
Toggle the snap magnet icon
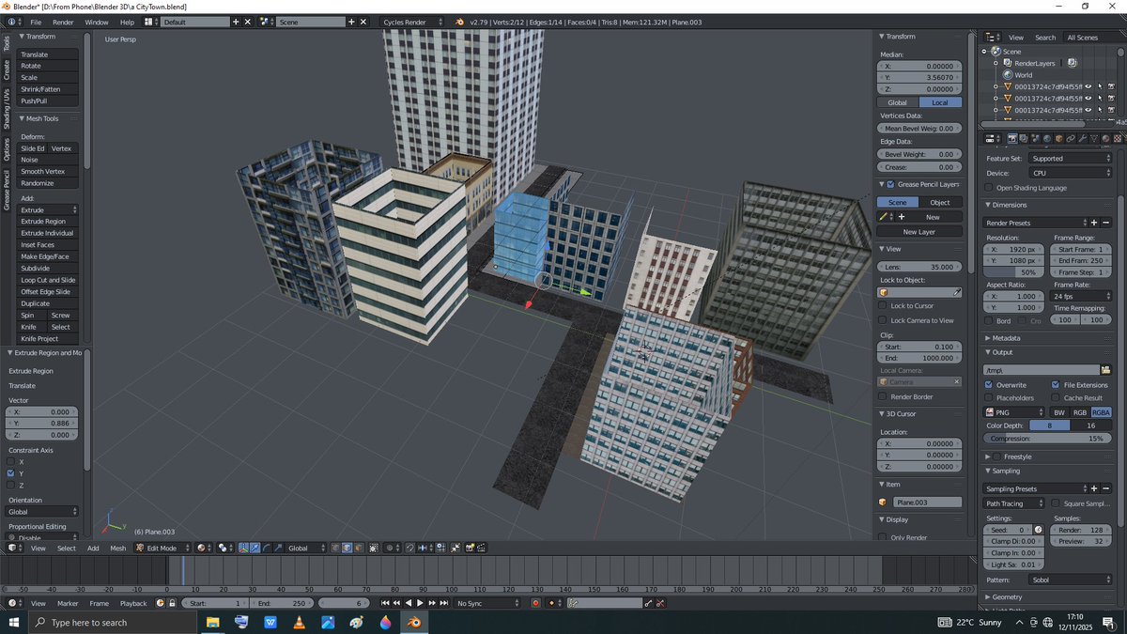[409, 548]
